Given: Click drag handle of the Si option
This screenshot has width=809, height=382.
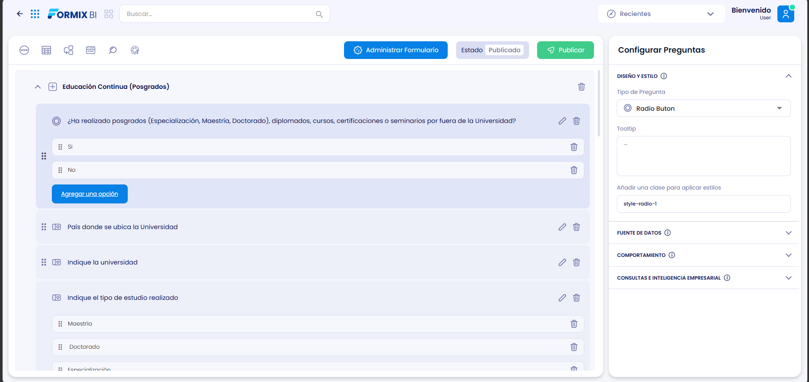Looking at the screenshot, I should pyautogui.click(x=60, y=147).
